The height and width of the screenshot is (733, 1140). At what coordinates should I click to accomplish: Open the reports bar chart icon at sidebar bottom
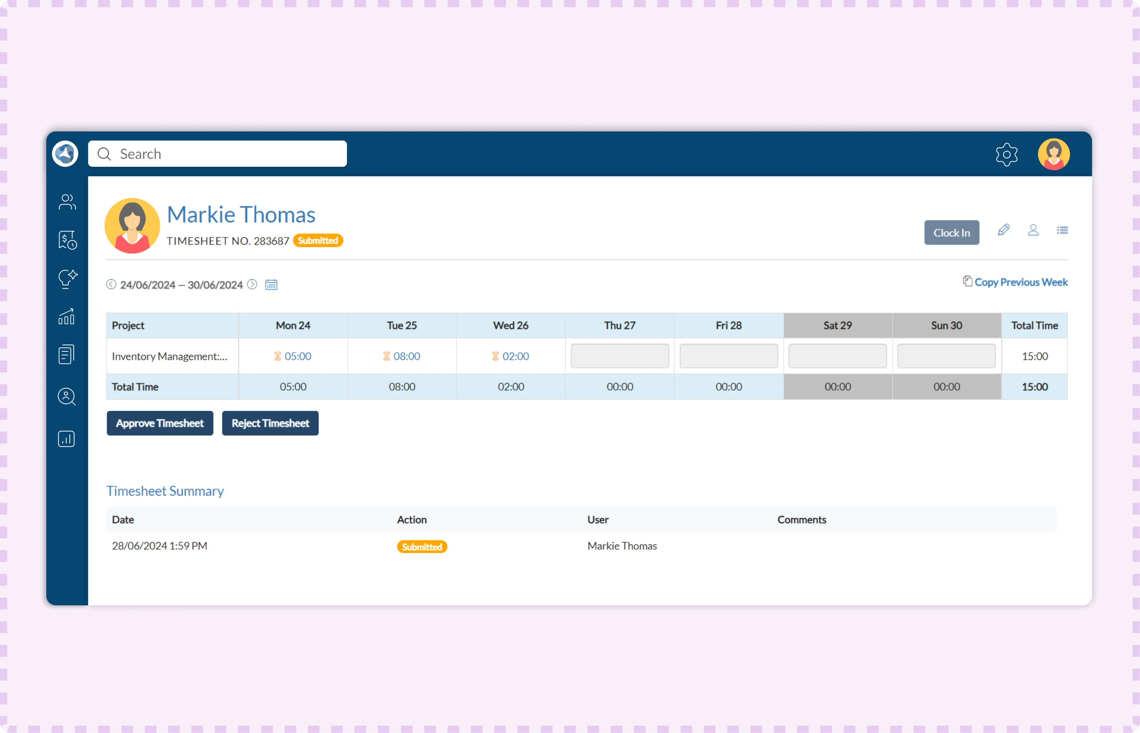[x=67, y=438]
